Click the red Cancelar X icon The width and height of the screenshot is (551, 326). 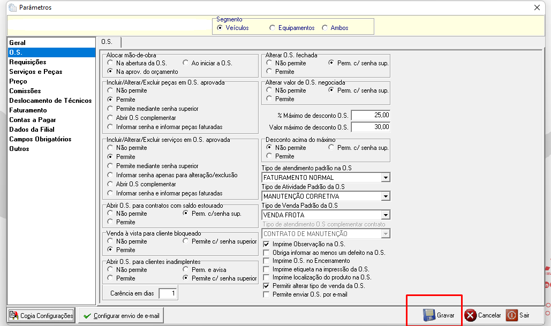point(470,315)
